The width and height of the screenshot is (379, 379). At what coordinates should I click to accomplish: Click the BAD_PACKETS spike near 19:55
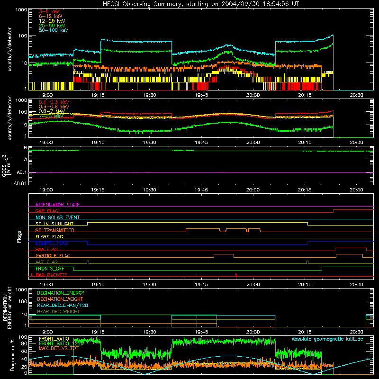(236, 275)
